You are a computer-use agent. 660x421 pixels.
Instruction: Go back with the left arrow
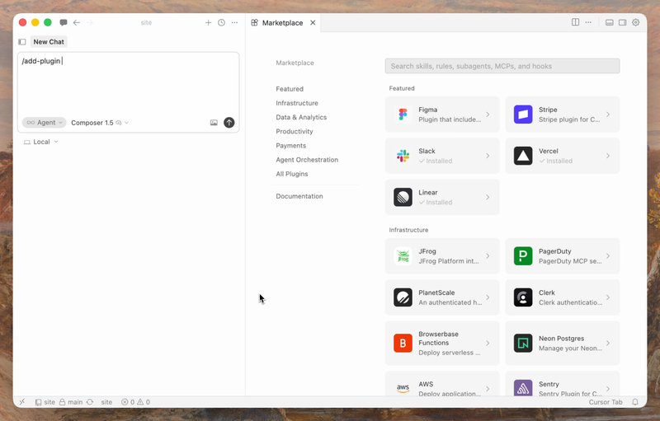pyautogui.click(x=76, y=22)
